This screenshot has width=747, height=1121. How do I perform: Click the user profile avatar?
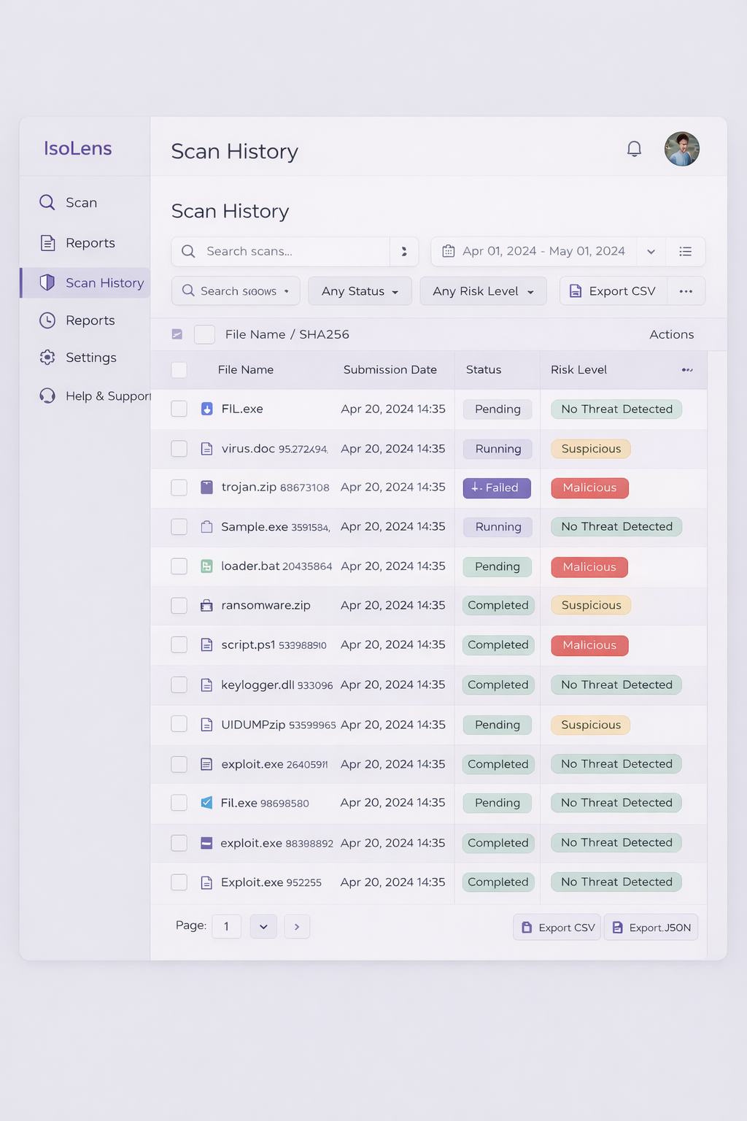[x=681, y=148]
